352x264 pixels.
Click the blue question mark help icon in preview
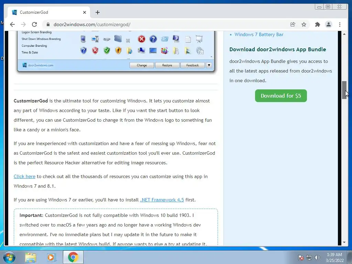pyautogui.click(x=153, y=39)
